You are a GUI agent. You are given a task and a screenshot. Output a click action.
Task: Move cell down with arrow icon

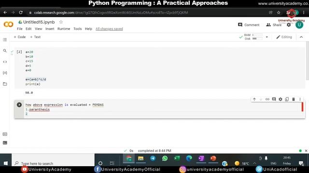261,99
